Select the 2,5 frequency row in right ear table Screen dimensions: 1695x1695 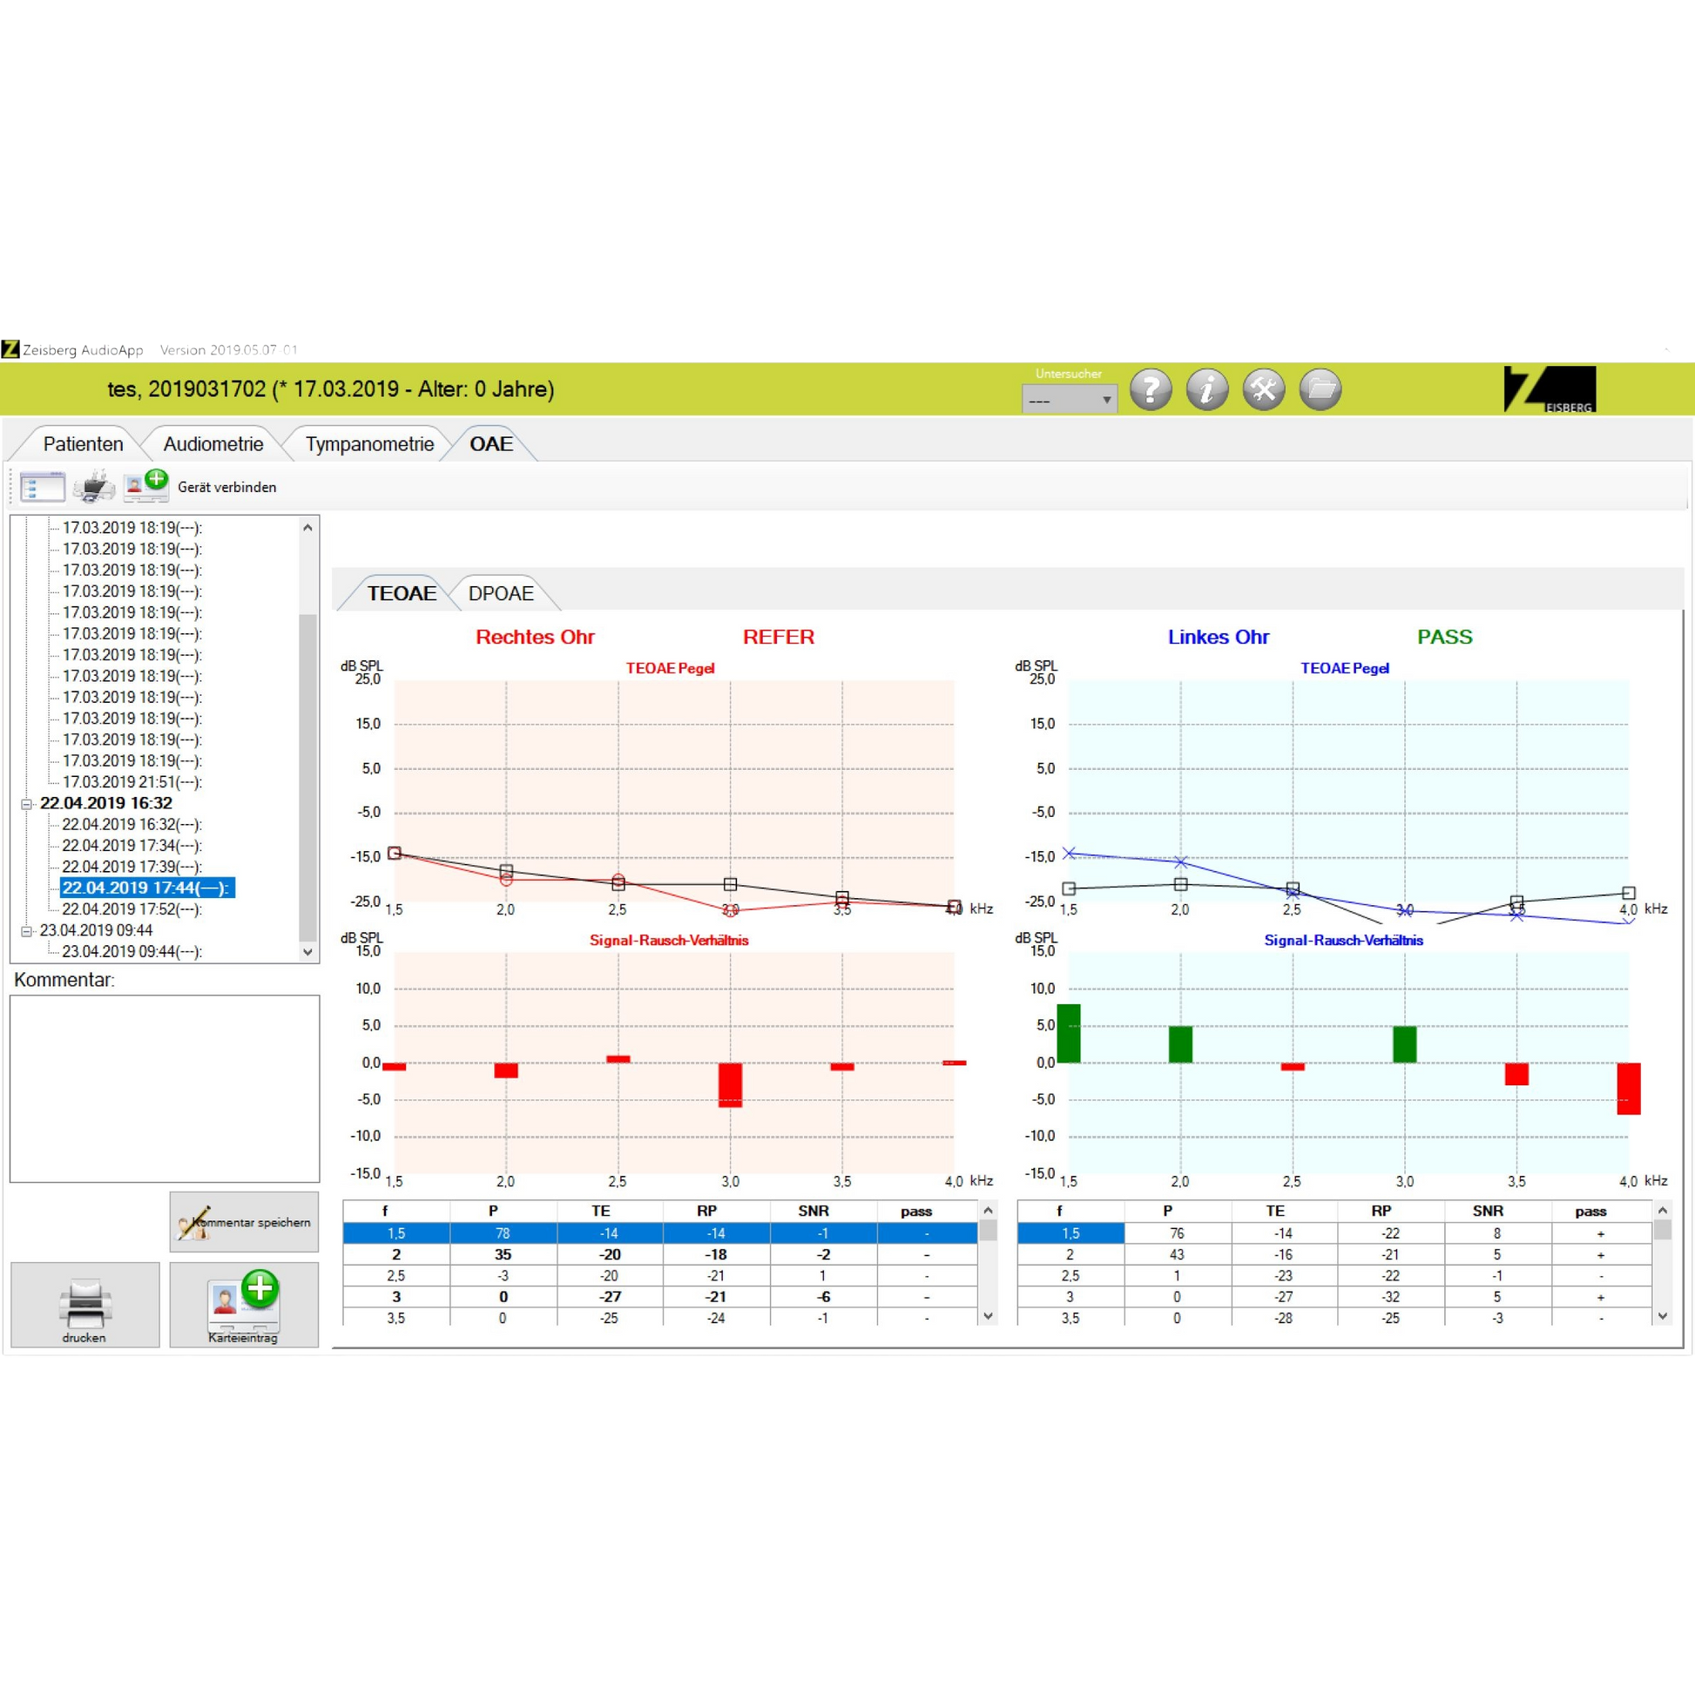pos(659,1276)
